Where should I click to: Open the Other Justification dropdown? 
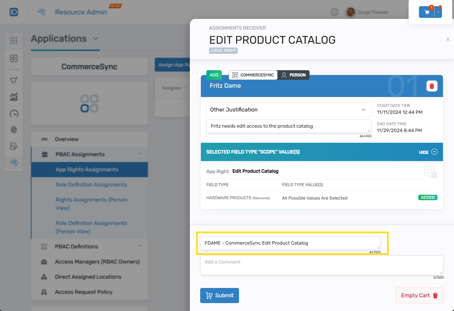[x=289, y=110]
